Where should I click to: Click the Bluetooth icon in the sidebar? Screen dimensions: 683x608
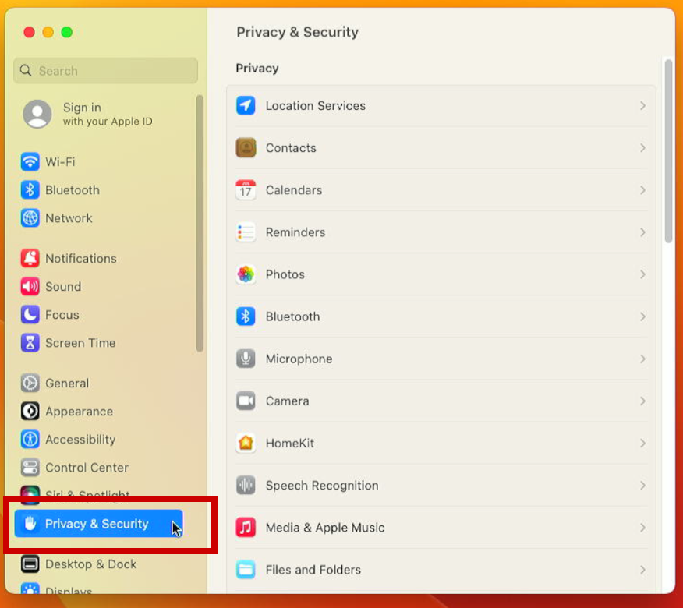(30, 190)
